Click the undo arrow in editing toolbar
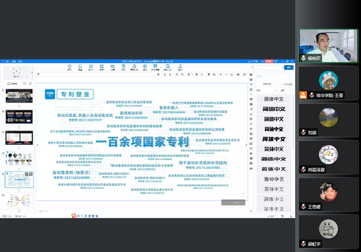Screen dimensions: 361x252 click(x=221, y=74)
